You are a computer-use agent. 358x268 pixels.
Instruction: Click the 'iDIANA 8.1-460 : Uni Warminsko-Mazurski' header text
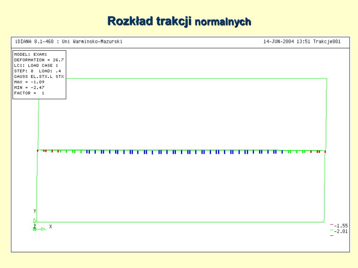point(69,42)
